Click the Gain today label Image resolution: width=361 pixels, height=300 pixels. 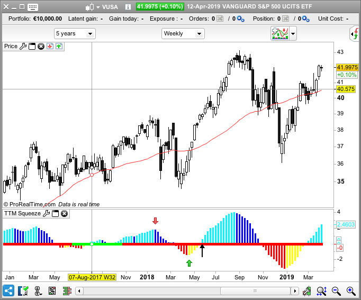point(124,19)
